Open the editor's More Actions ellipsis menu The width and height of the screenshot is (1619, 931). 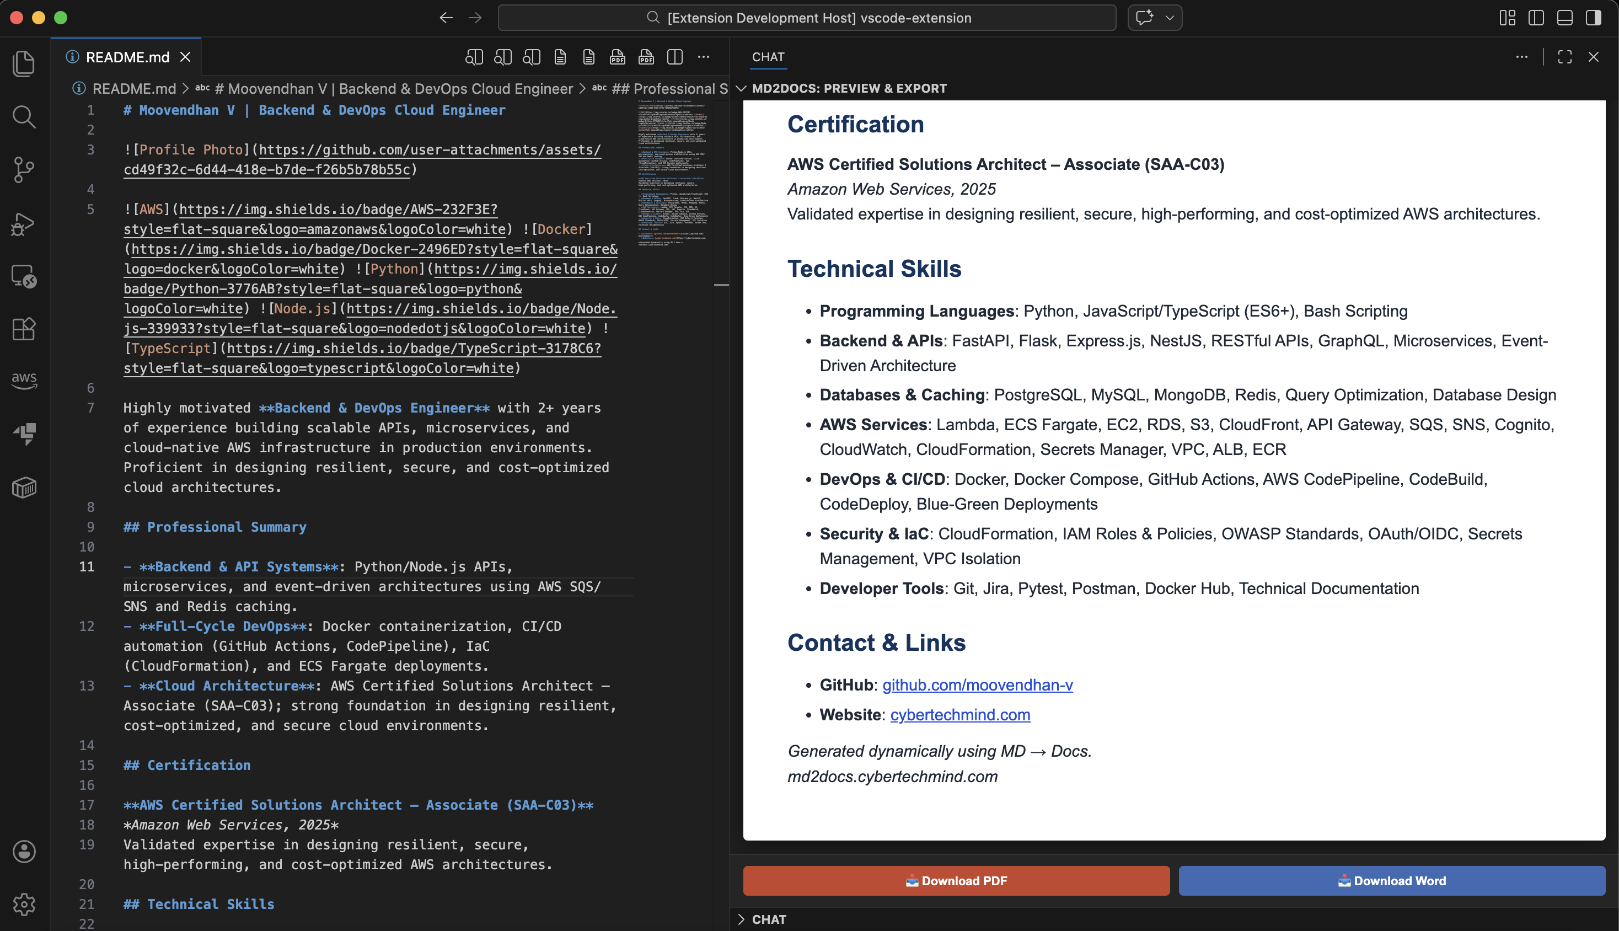(704, 57)
